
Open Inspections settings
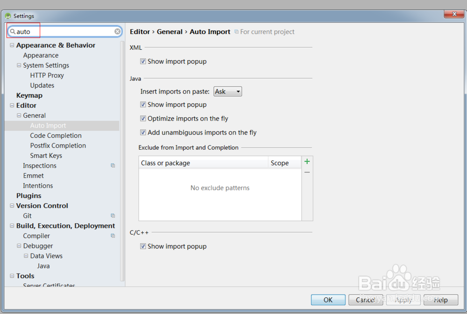40,165
